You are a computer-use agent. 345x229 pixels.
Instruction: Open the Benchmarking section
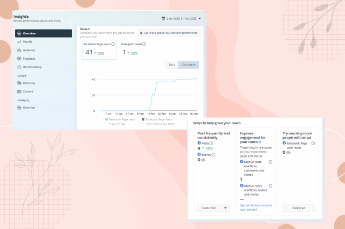coord(32,67)
